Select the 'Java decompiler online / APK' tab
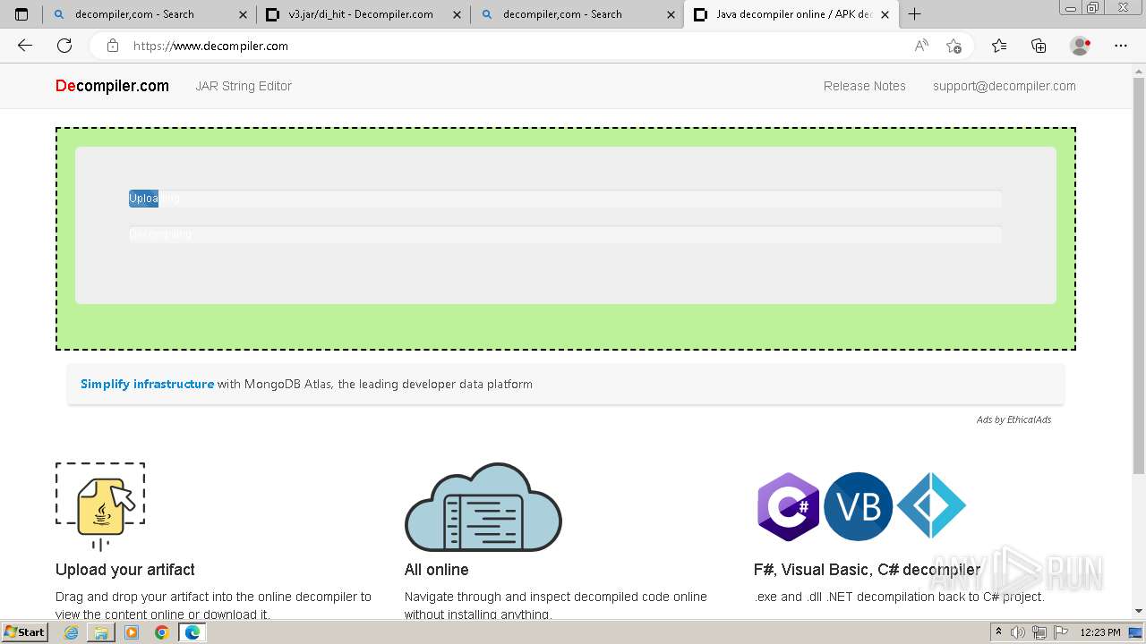The height and width of the screenshot is (644, 1146). 791,14
